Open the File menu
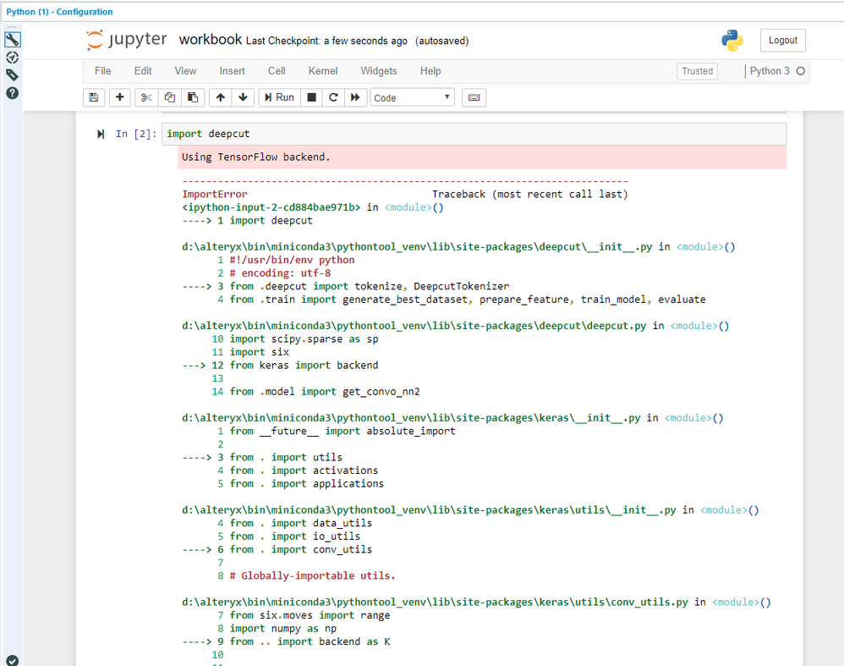This screenshot has height=666, width=844. (102, 71)
